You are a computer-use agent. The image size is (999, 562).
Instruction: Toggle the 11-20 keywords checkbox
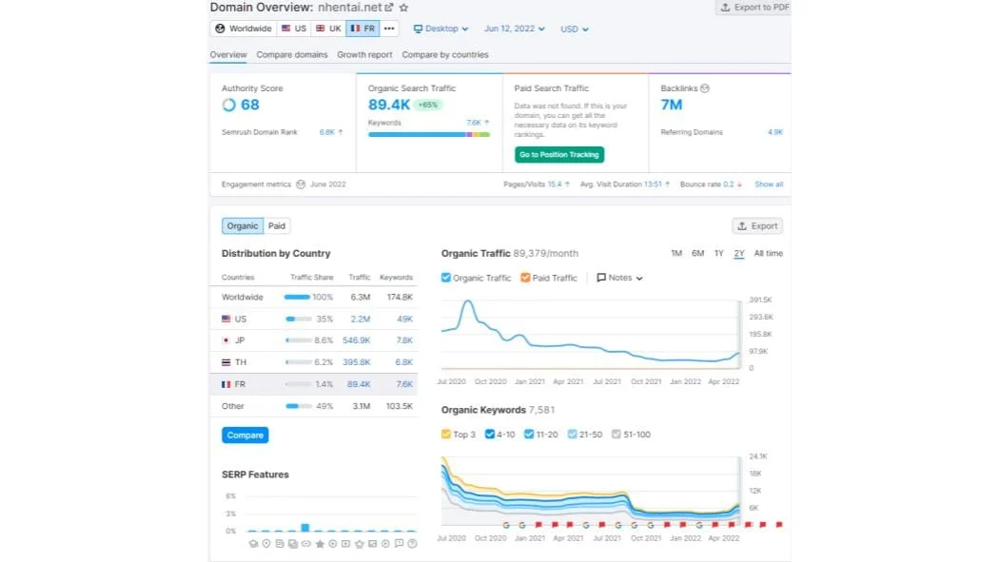[529, 434]
